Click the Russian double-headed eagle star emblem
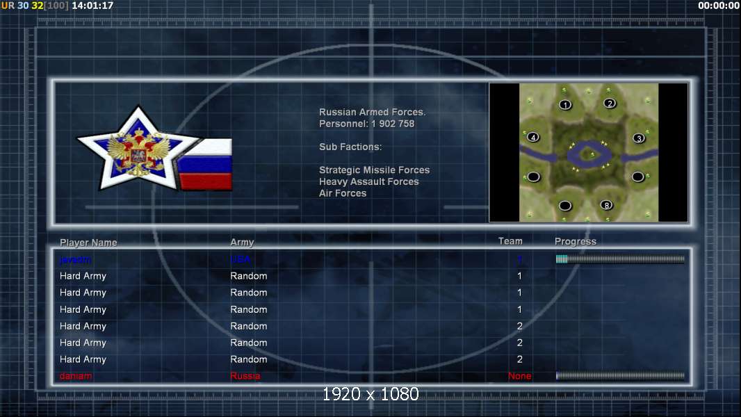 (x=138, y=149)
